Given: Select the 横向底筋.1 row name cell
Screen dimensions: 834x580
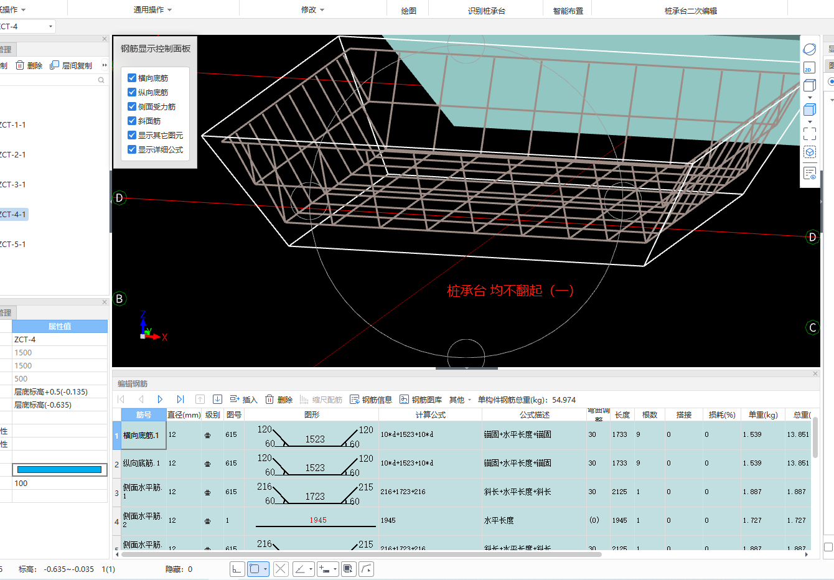Looking at the screenshot, I should [143, 436].
